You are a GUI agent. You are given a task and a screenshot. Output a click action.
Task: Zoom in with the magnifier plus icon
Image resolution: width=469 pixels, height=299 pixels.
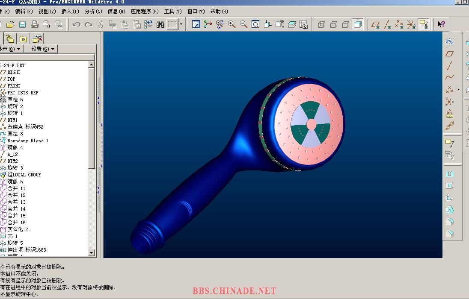tap(232, 24)
